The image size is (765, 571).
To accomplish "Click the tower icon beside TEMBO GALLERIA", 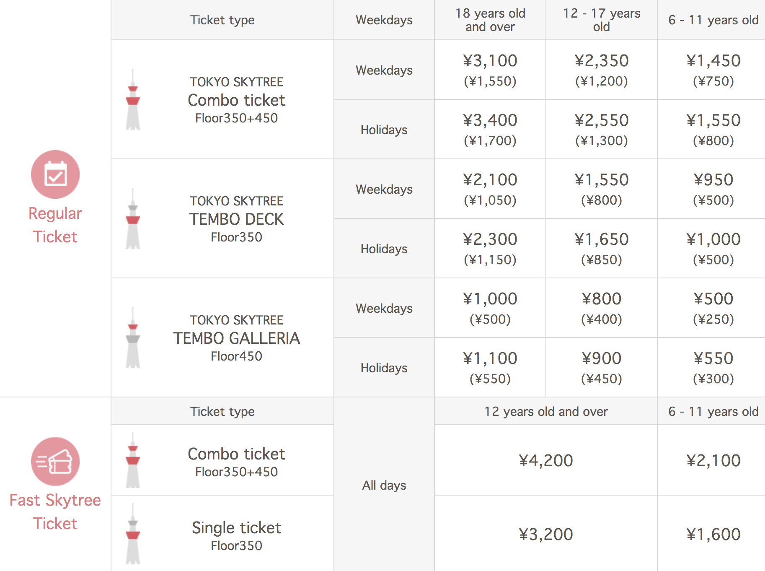I will tap(133, 338).
